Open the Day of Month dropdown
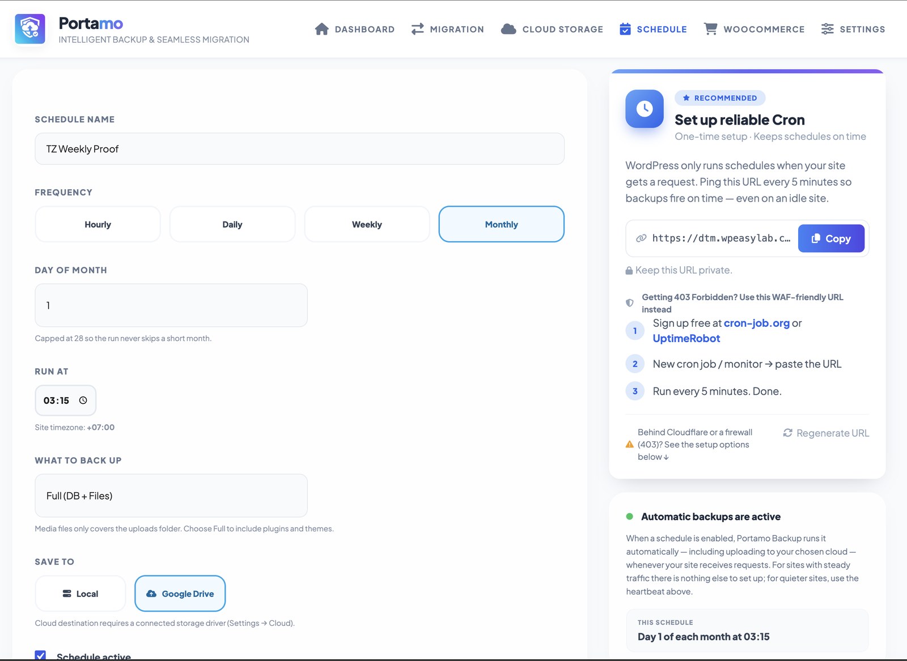This screenshot has width=907, height=661. tap(171, 305)
